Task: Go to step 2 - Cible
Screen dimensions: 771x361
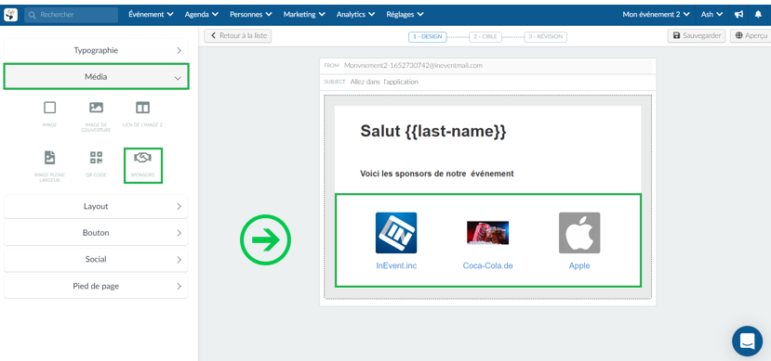Action: [485, 37]
